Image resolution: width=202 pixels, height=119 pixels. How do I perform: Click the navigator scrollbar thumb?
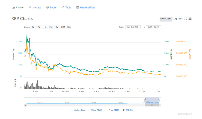click(x=152, y=105)
